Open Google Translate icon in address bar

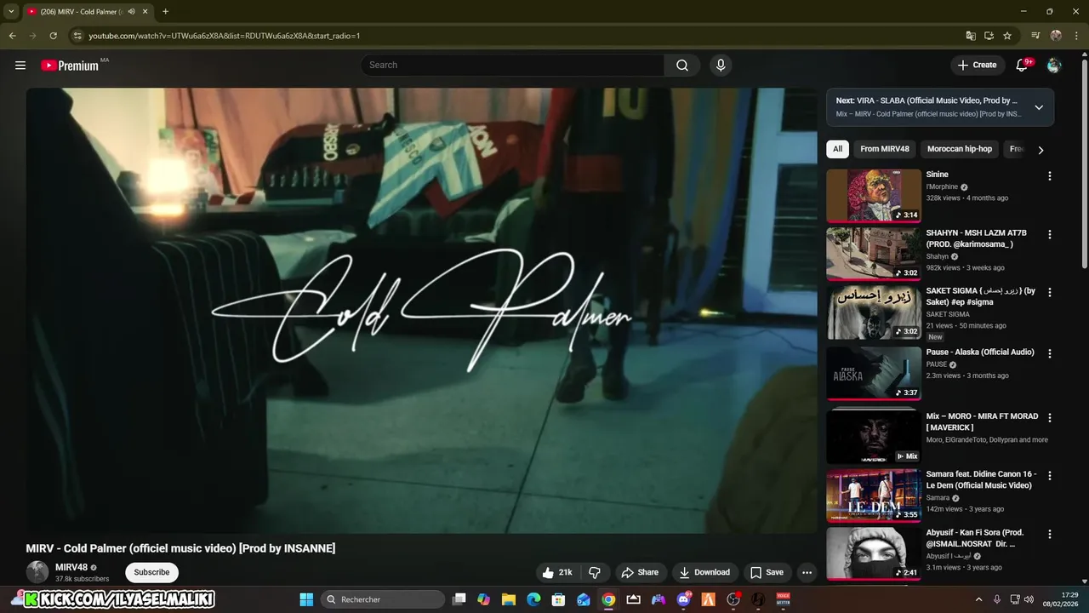(971, 36)
